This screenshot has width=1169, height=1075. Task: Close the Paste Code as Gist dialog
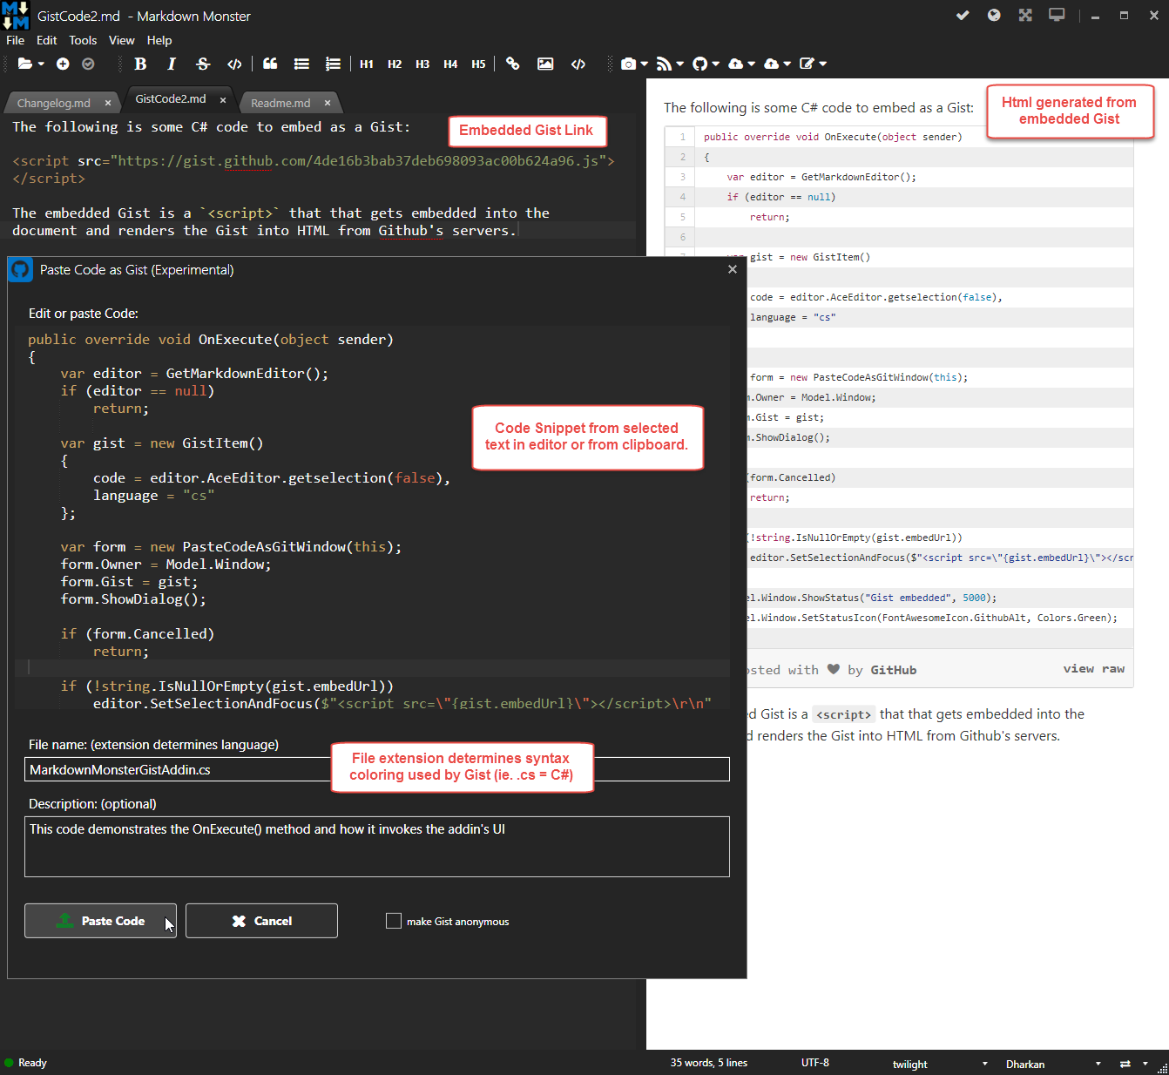(733, 269)
